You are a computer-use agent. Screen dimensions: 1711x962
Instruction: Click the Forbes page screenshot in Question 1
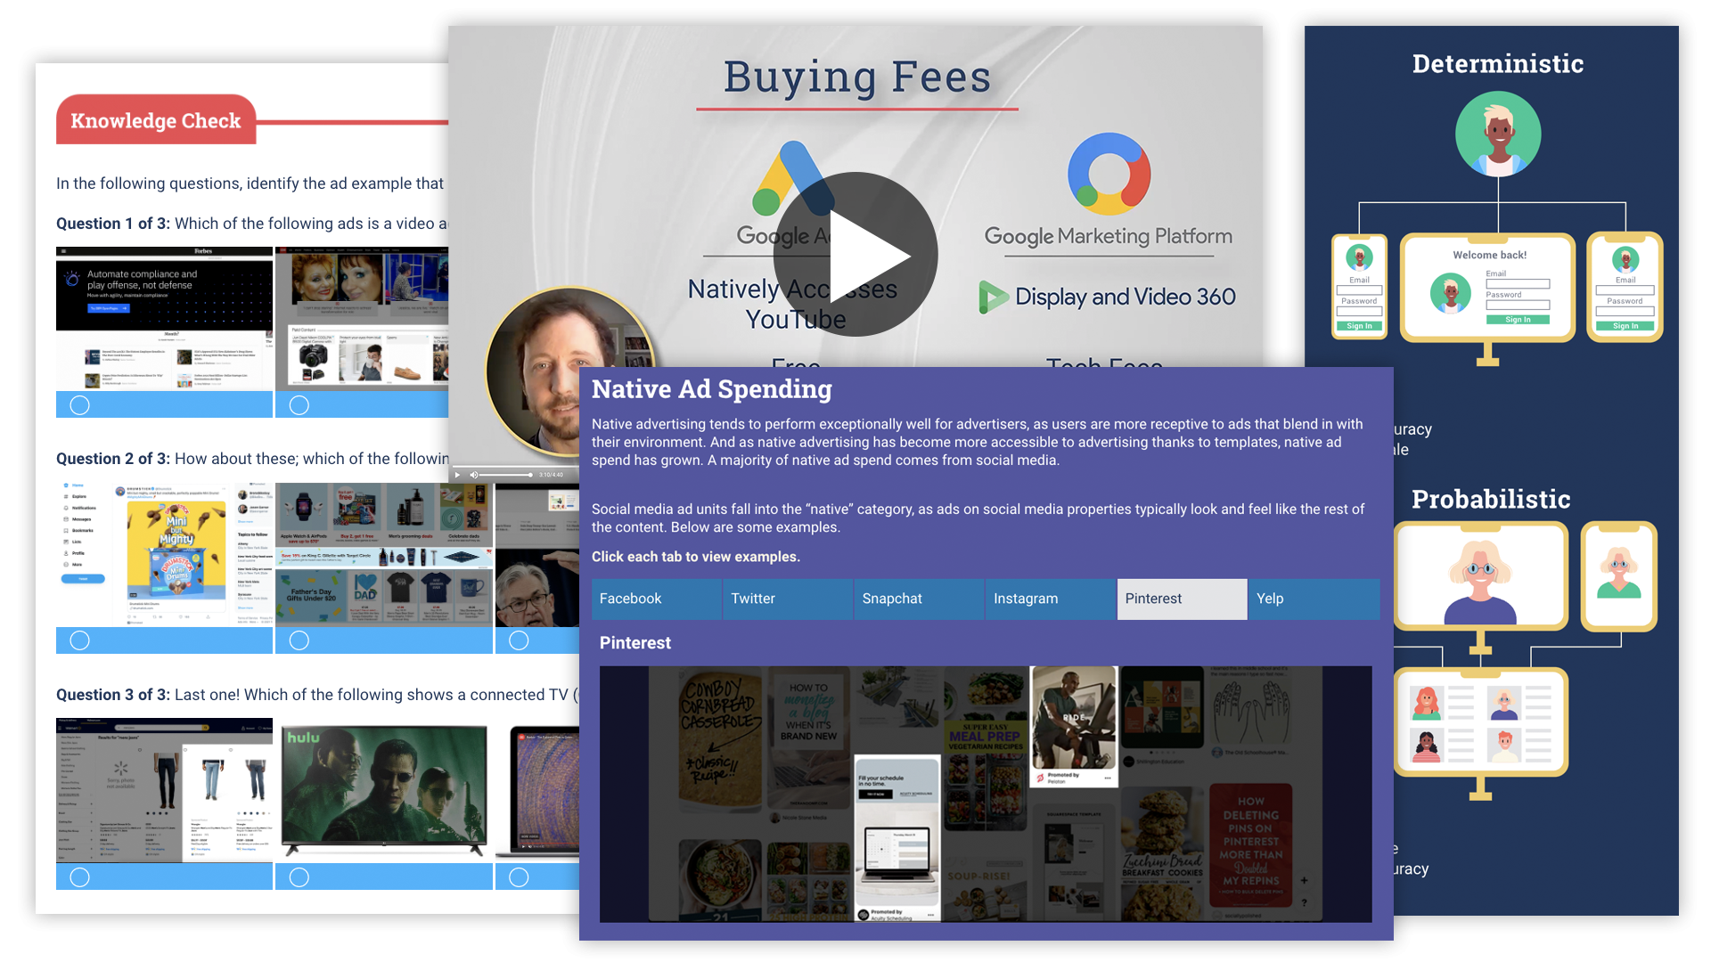(164, 319)
